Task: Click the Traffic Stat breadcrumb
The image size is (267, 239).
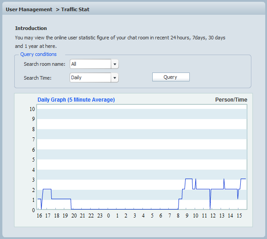Action: [x=75, y=9]
